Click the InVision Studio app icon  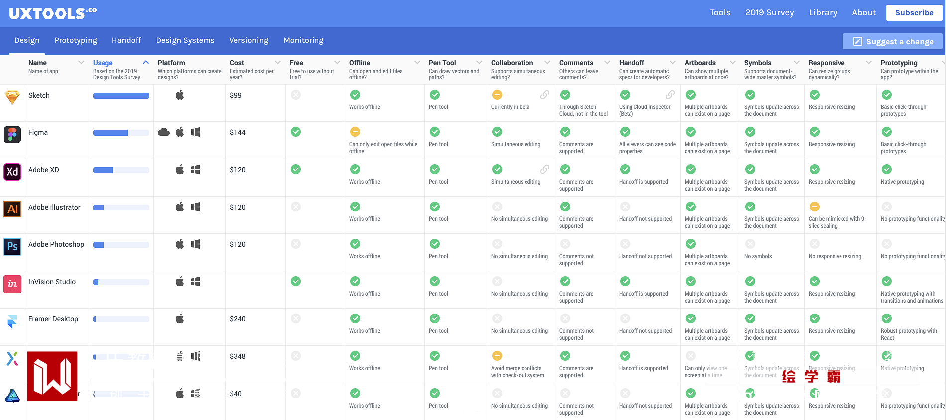[x=12, y=284]
